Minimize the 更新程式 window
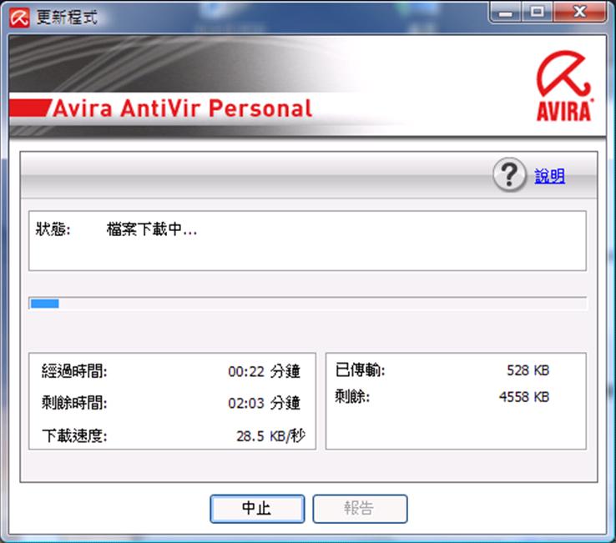This screenshot has width=616, height=543. [506, 13]
